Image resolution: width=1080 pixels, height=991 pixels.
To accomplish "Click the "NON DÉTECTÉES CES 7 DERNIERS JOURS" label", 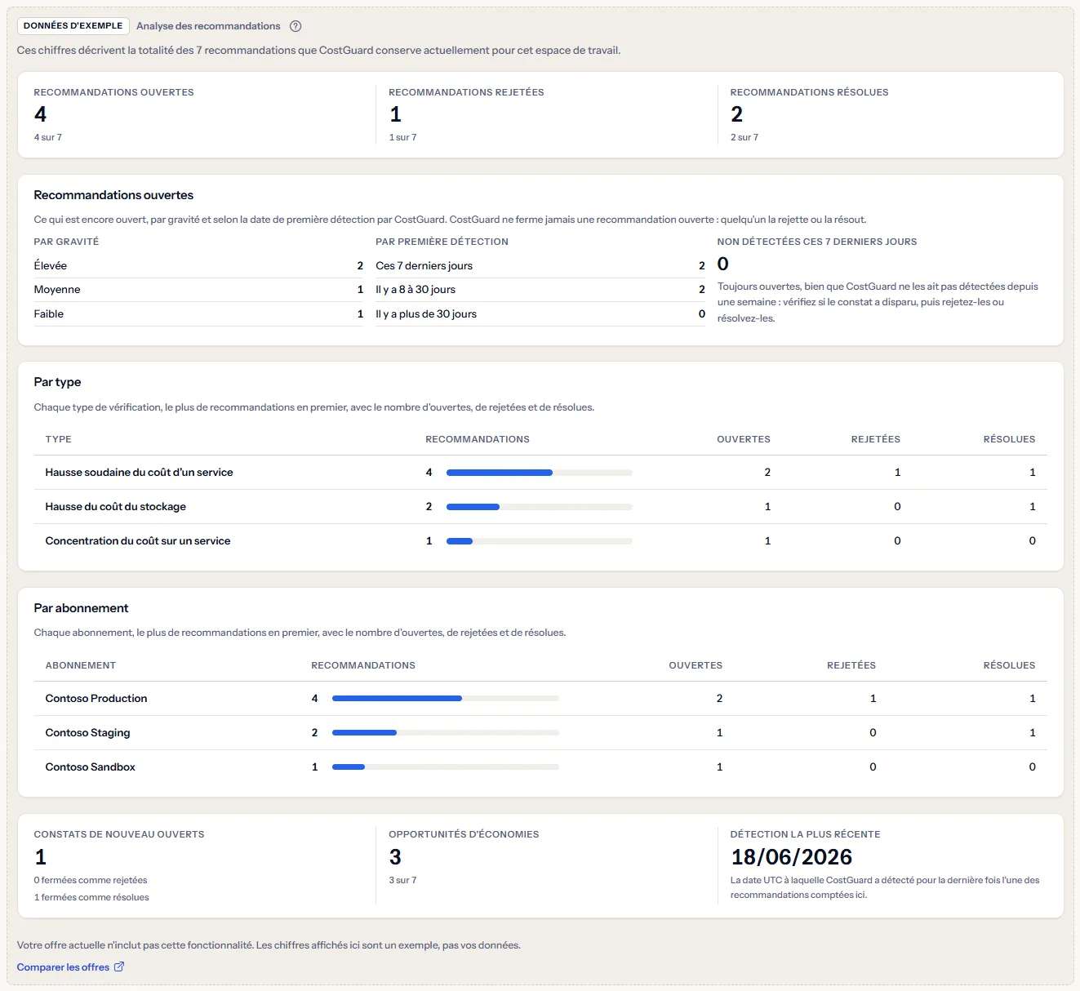I will point(817,242).
